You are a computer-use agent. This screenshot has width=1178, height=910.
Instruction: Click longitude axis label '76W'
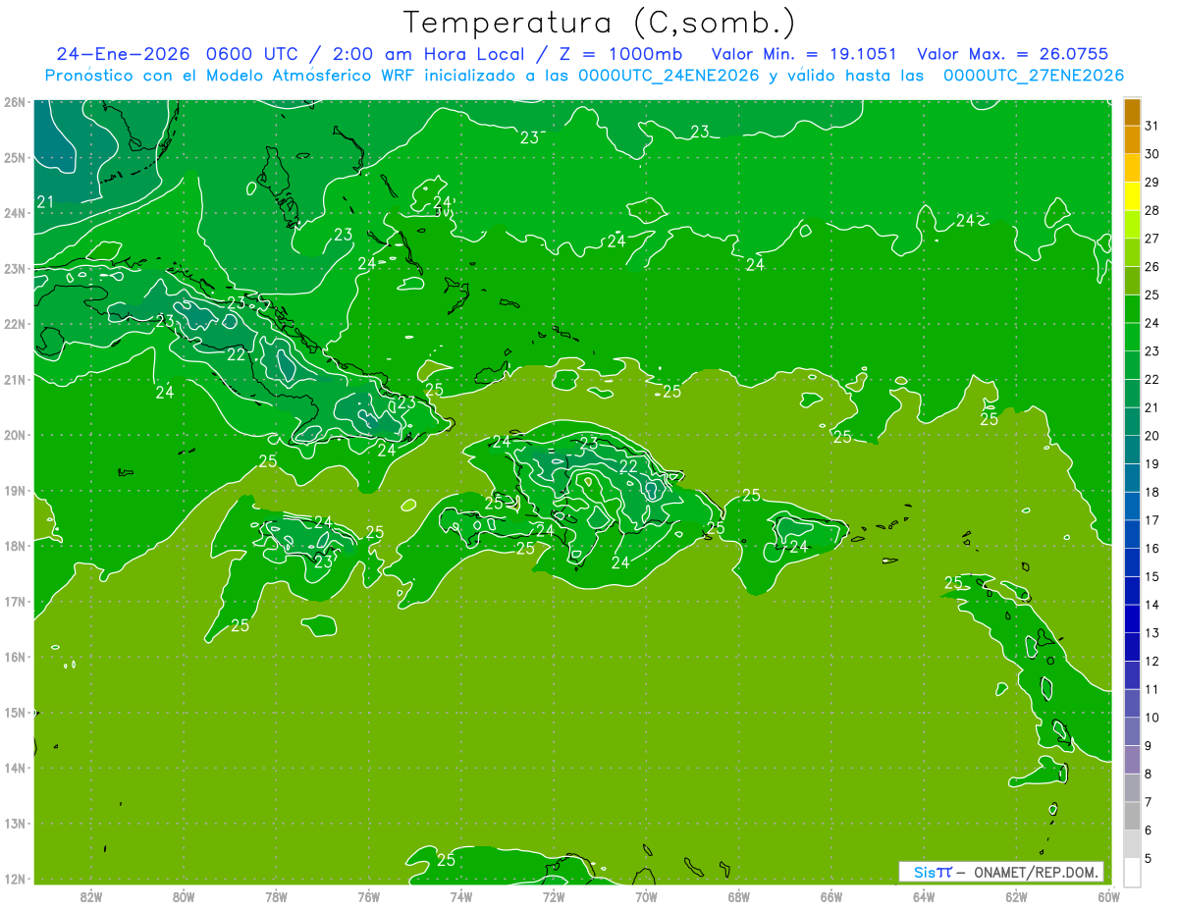368,896
